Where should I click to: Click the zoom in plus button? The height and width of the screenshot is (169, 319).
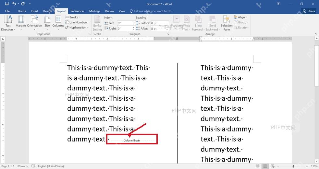click(307, 166)
